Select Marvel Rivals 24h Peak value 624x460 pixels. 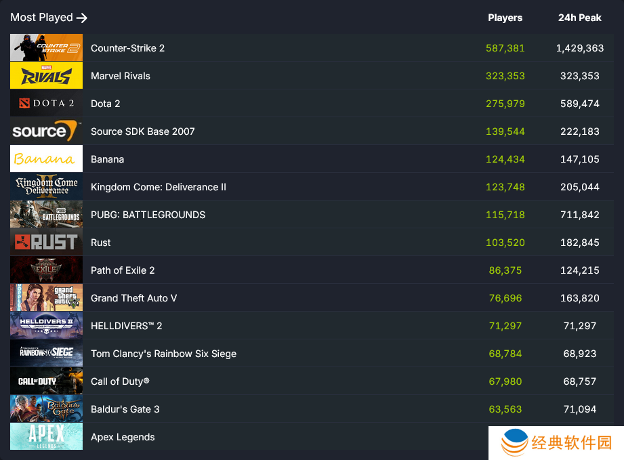pos(580,76)
